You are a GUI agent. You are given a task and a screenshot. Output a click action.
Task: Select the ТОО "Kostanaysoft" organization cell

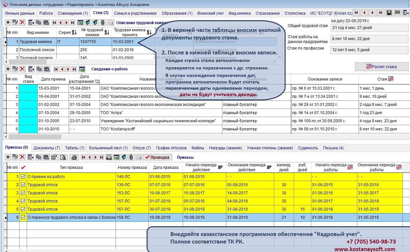[161, 129]
